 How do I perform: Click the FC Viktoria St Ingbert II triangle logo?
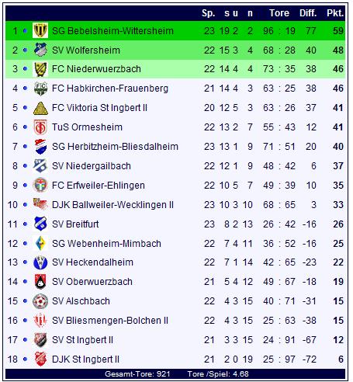[40, 108]
